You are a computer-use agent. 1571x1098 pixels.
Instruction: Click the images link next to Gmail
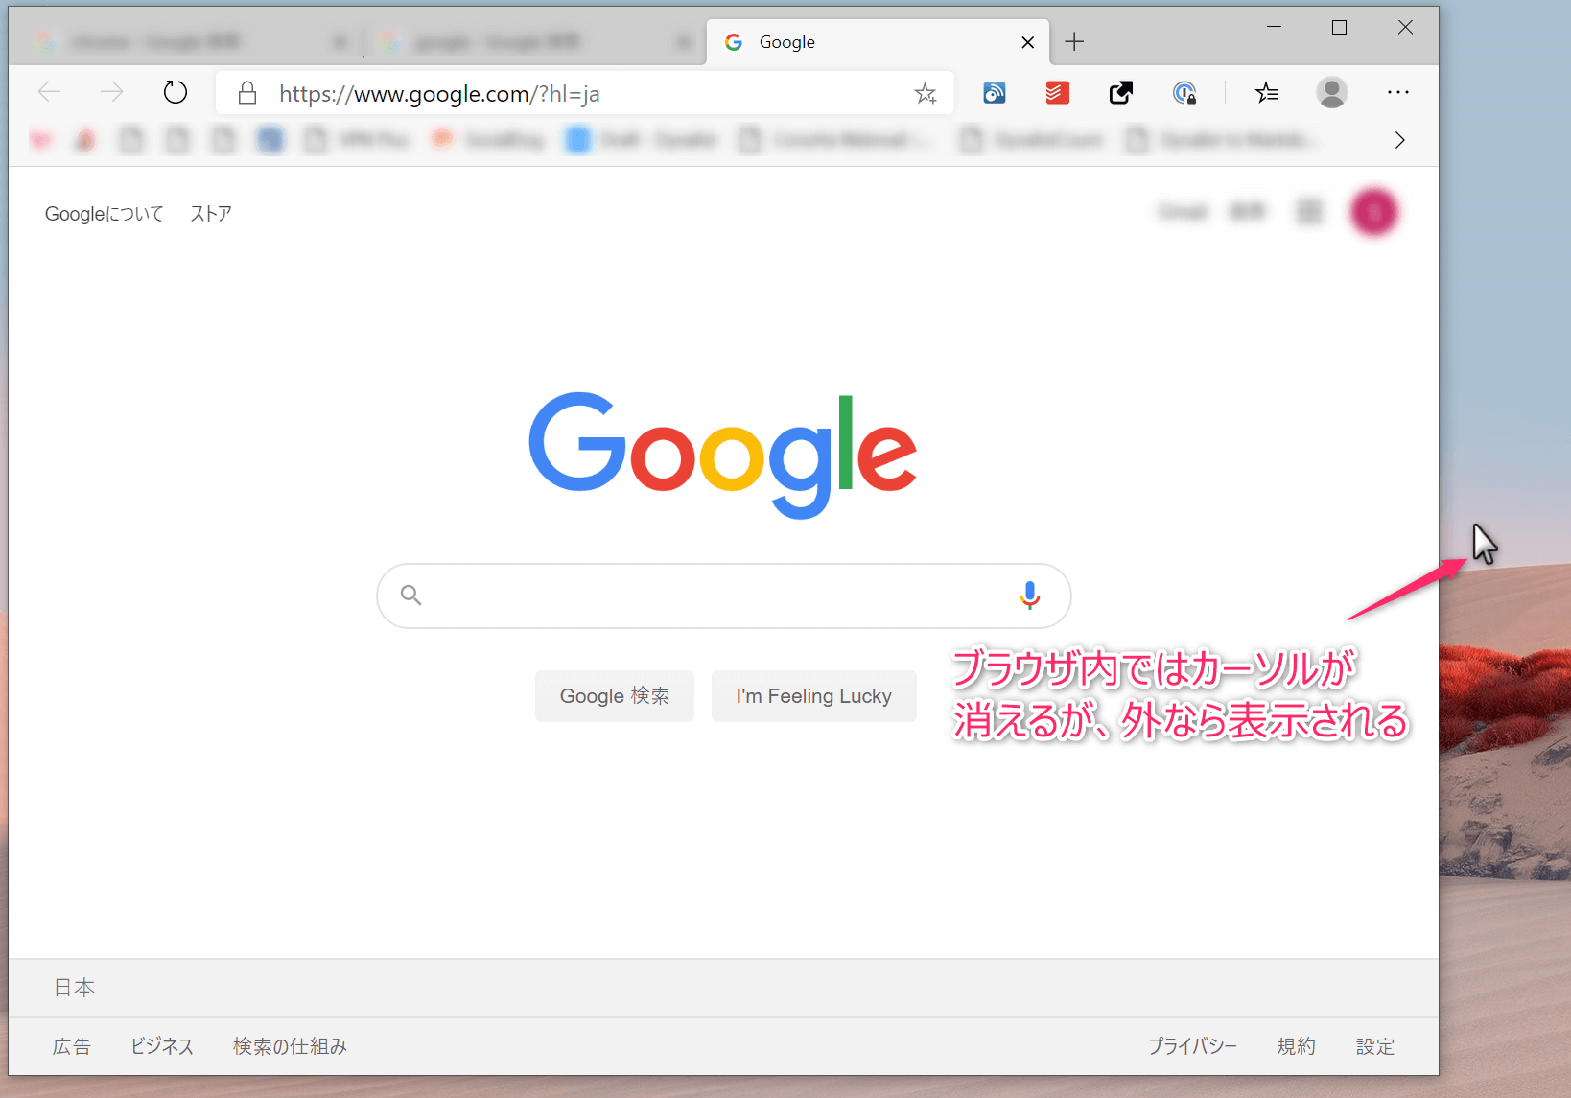point(1247,211)
